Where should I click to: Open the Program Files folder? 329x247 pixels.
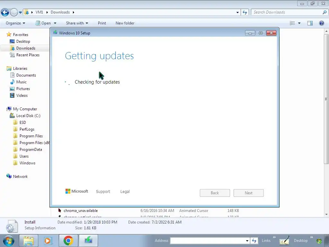click(x=31, y=136)
